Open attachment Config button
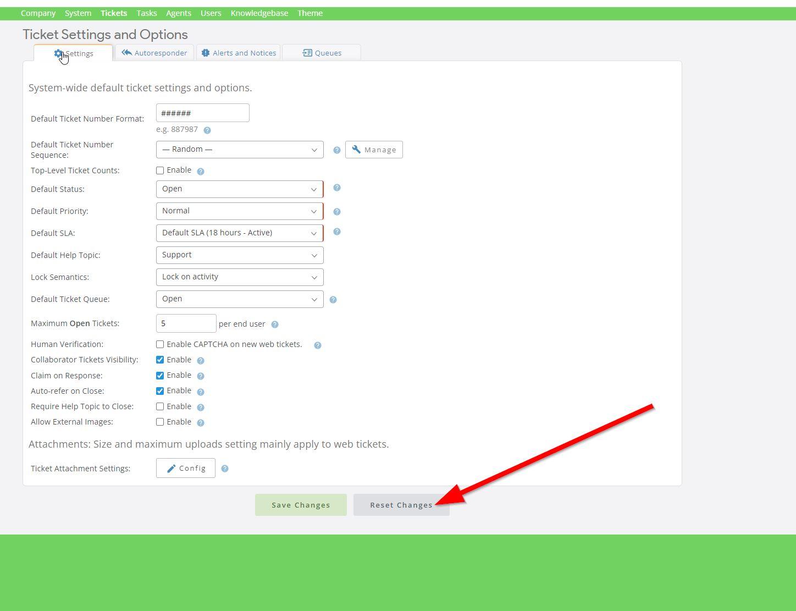 pyautogui.click(x=186, y=468)
